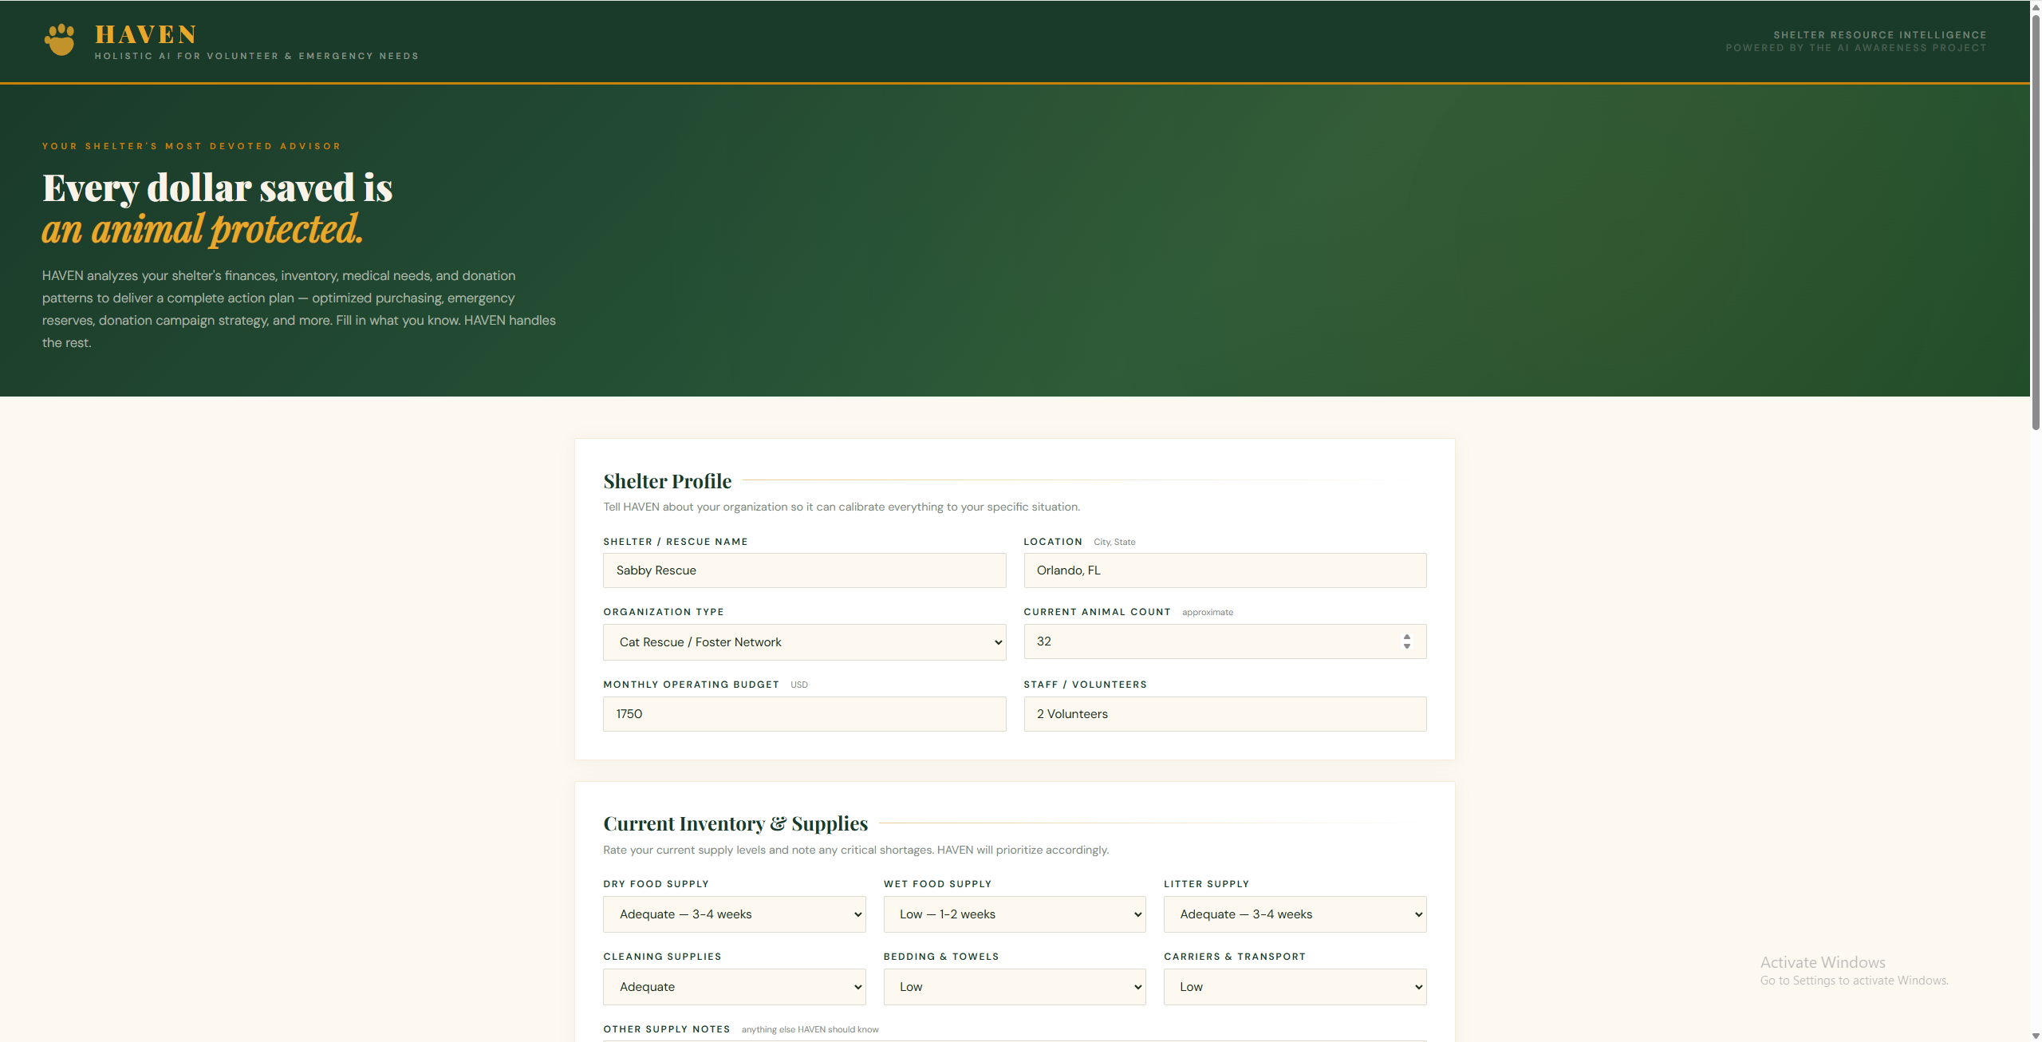Image resolution: width=2042 pixels, height=1042 pixels.
Task: Open the Bedding & Towels dropdown
Action: coord(1014,987)
